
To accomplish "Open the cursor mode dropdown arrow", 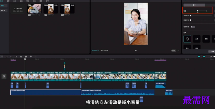I will pos(2,56).
